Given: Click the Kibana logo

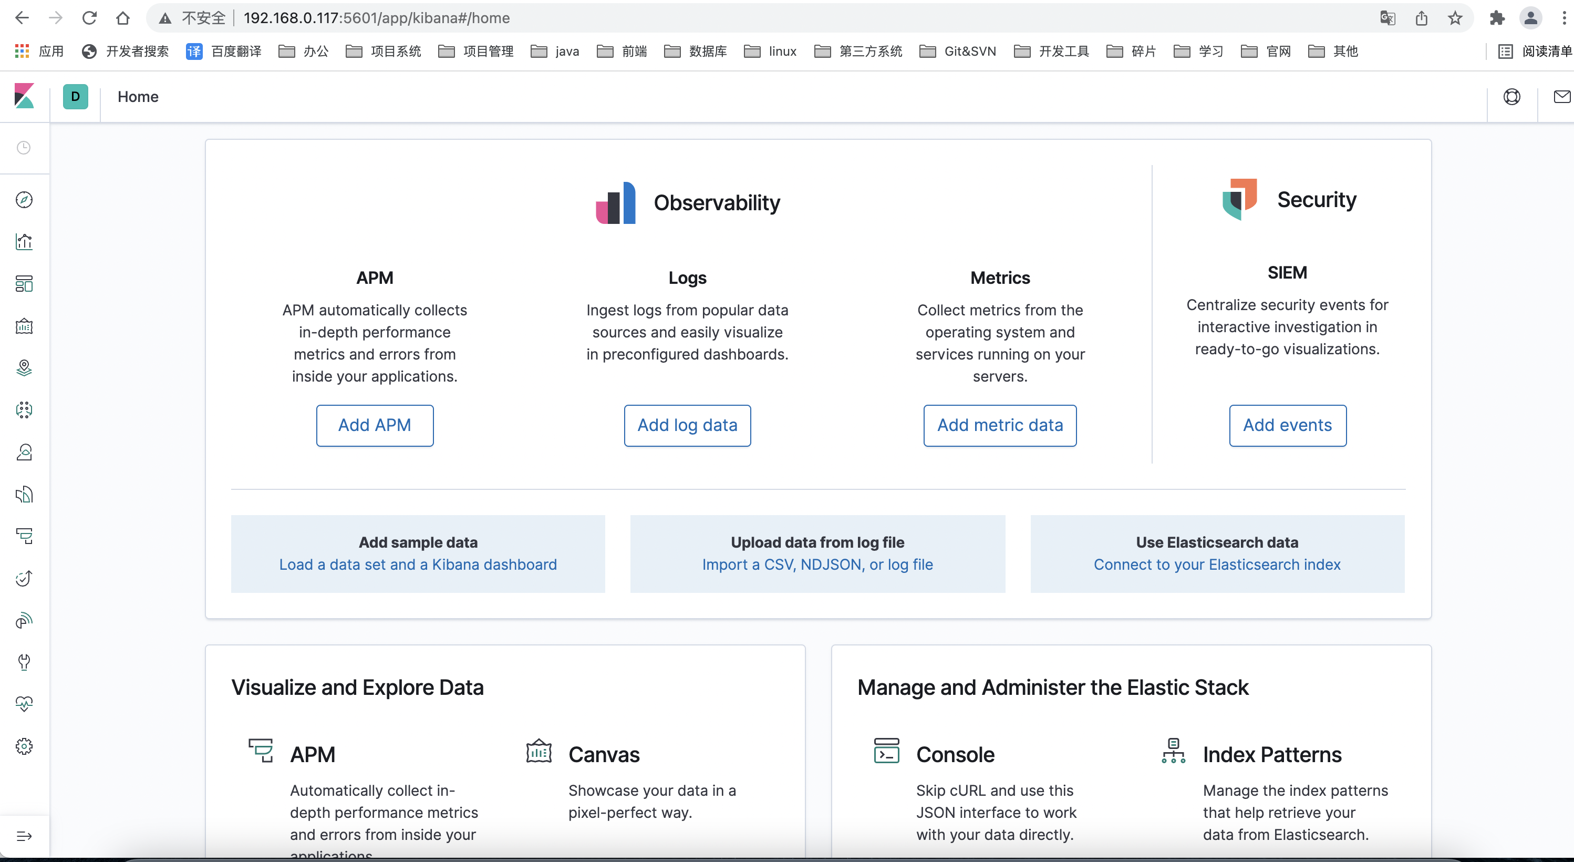Looking at the screenshot, I should coord(25,97).
